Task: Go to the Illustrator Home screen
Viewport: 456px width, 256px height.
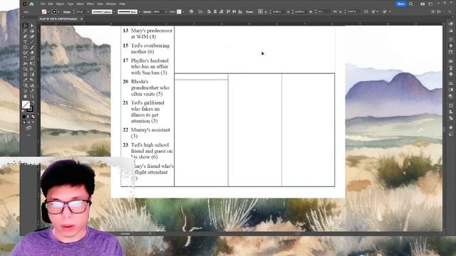Action: [31, 4]
